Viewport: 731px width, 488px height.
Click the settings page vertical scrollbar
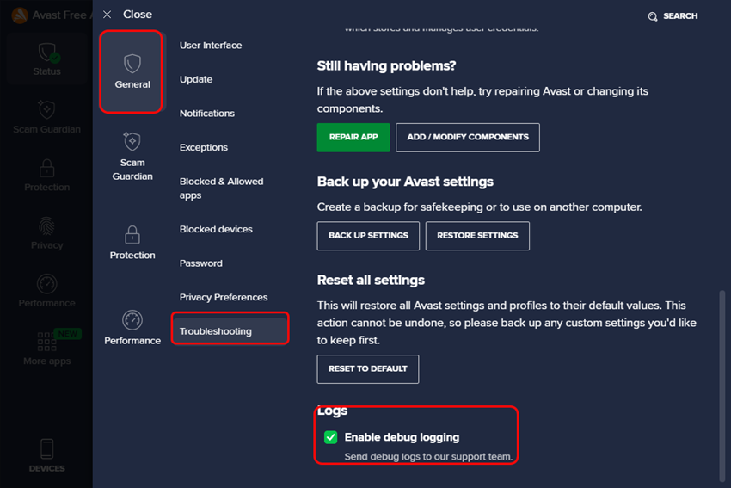pyautogui.click(x=722, y=386)
